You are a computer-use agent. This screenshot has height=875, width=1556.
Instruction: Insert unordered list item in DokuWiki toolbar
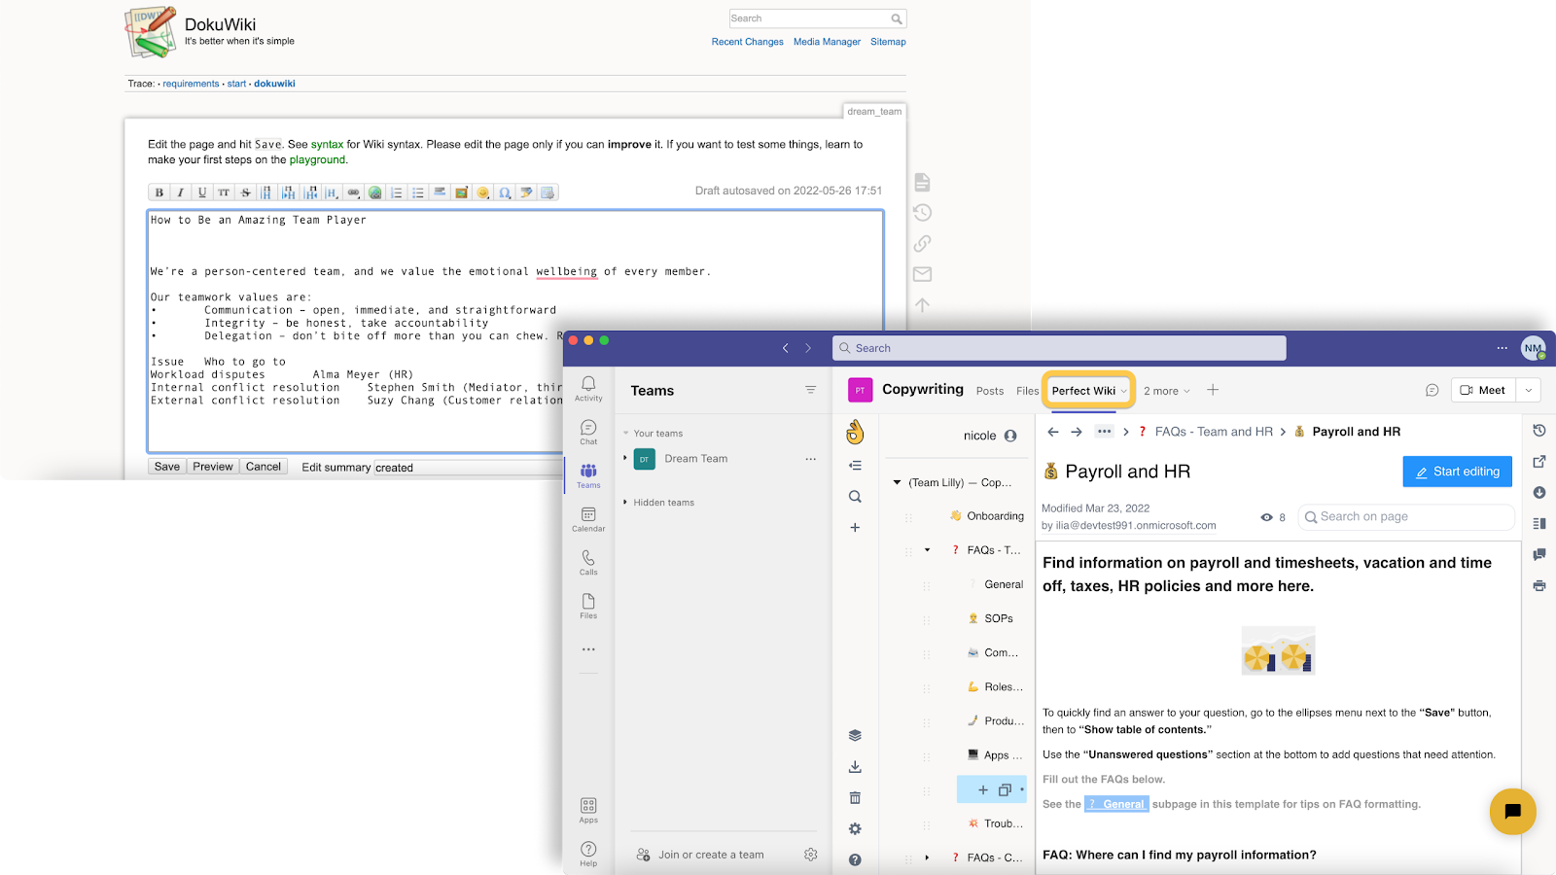[x=417, y=192]
